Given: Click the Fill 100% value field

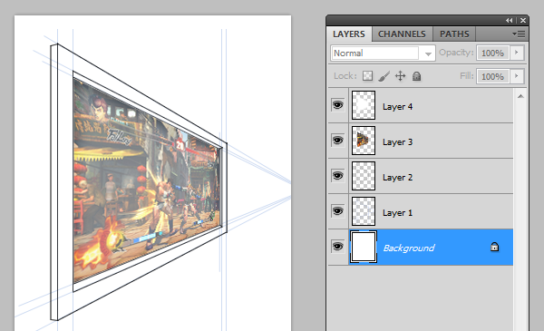Looking at the screenshot, I should tap(492, 76).
